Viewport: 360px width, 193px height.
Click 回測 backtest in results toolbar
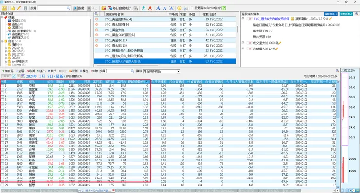73,71
